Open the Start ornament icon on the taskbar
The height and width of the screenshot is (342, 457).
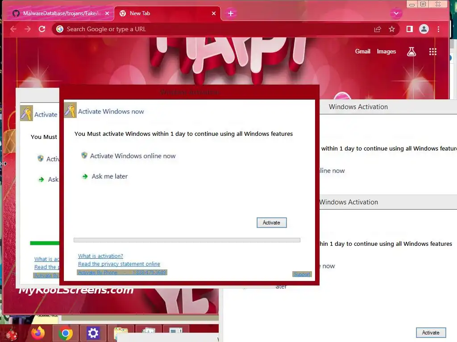click(x=11, y=334)
